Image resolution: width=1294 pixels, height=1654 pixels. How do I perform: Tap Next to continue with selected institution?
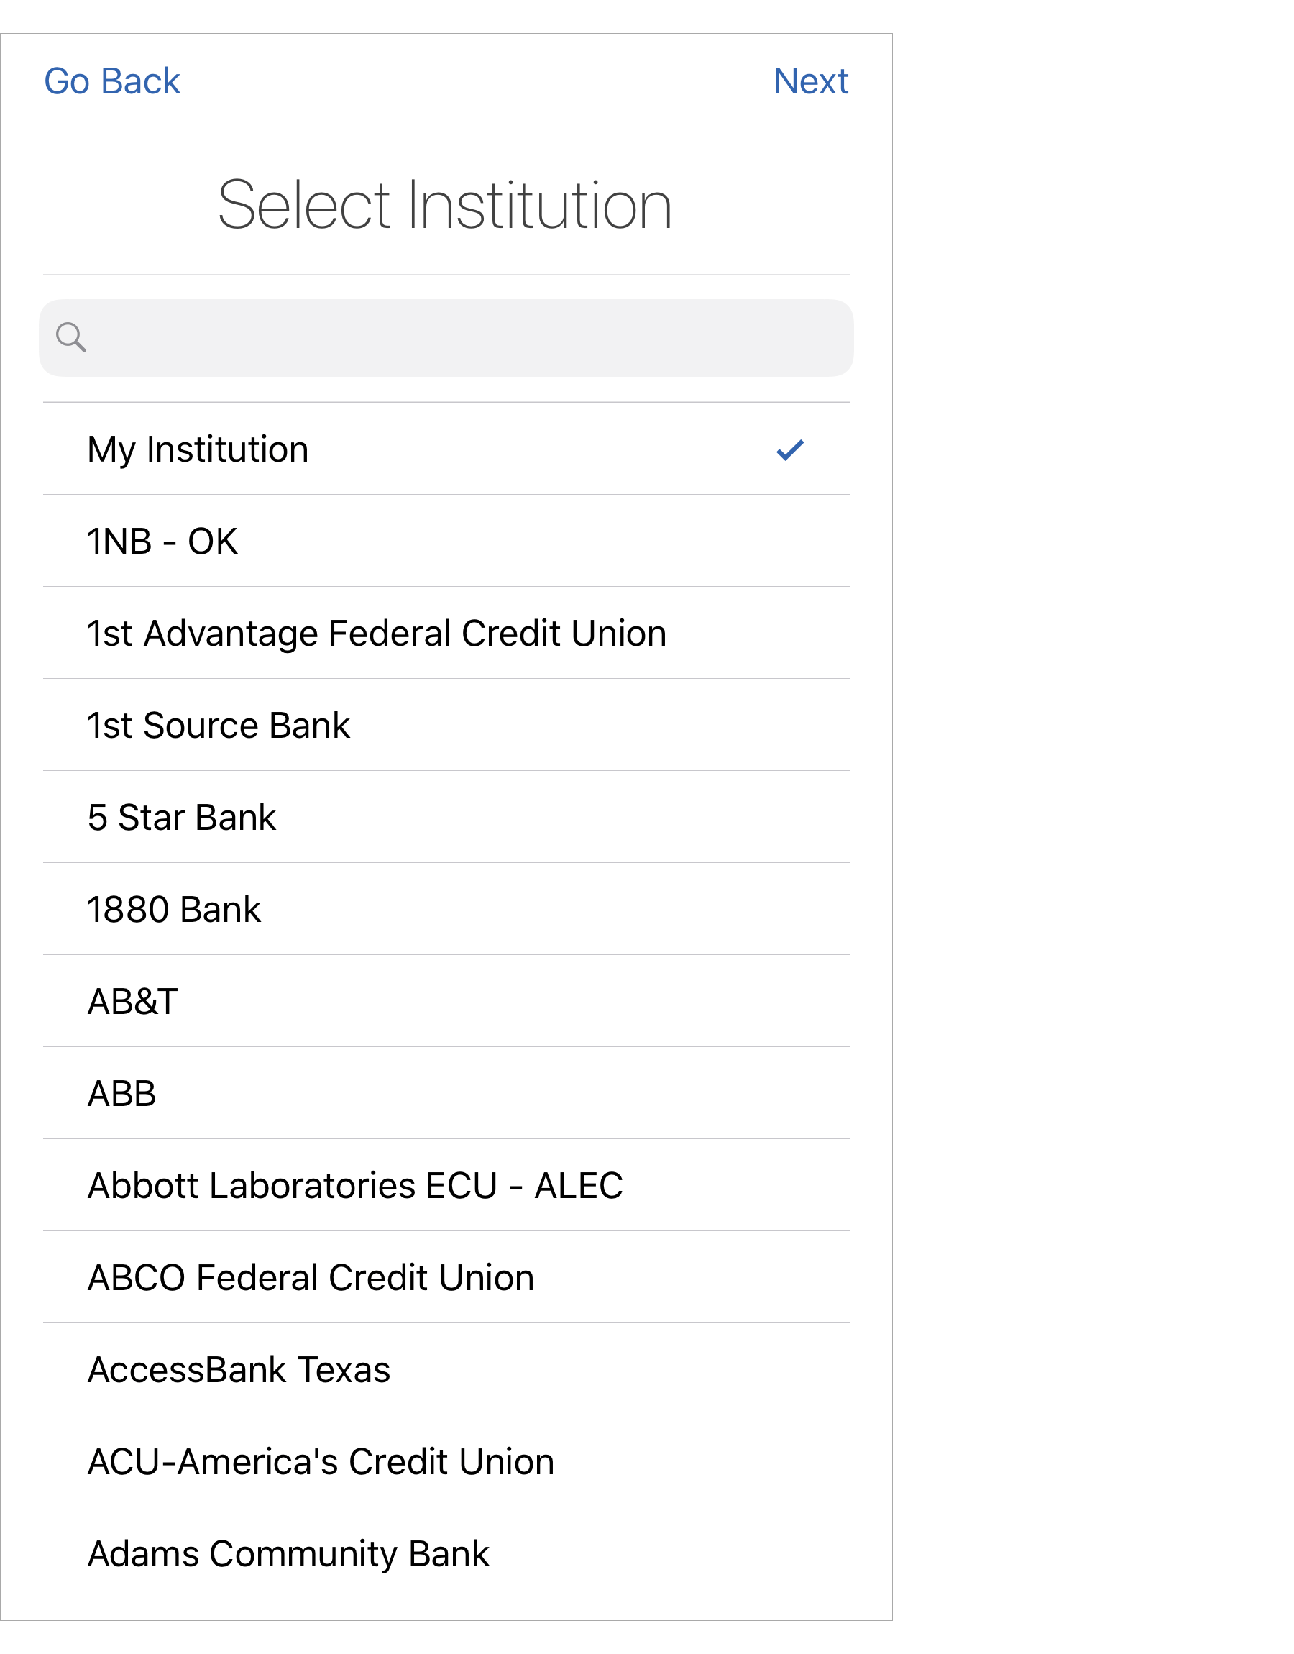[812, 81]
